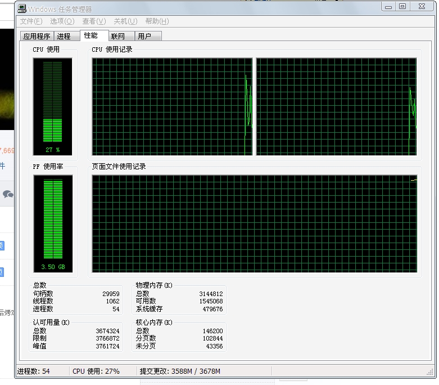Screen dimensions: 439x385
Task: Click the 峰值 value 3761724
Action: (107, 346)
